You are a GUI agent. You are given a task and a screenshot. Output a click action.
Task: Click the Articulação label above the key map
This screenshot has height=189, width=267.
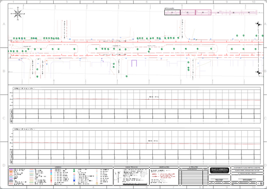tap(169, 8)
